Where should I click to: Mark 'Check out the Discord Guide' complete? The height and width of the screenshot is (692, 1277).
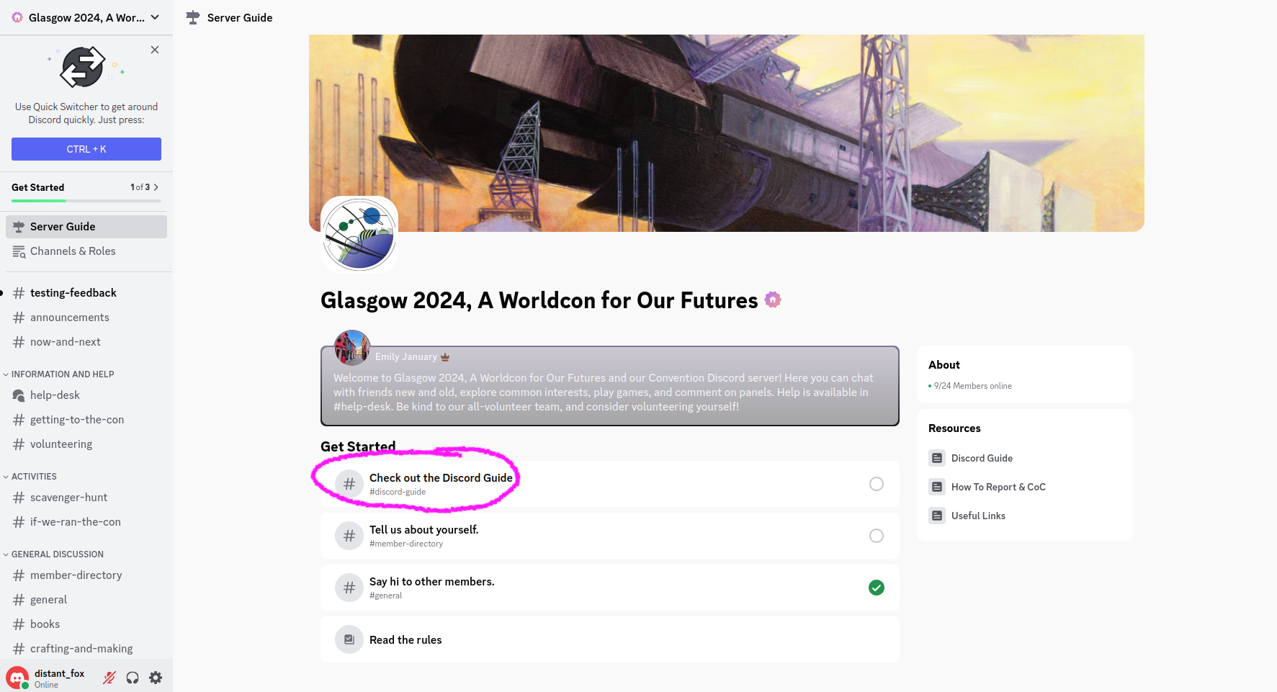coord(876,484)
